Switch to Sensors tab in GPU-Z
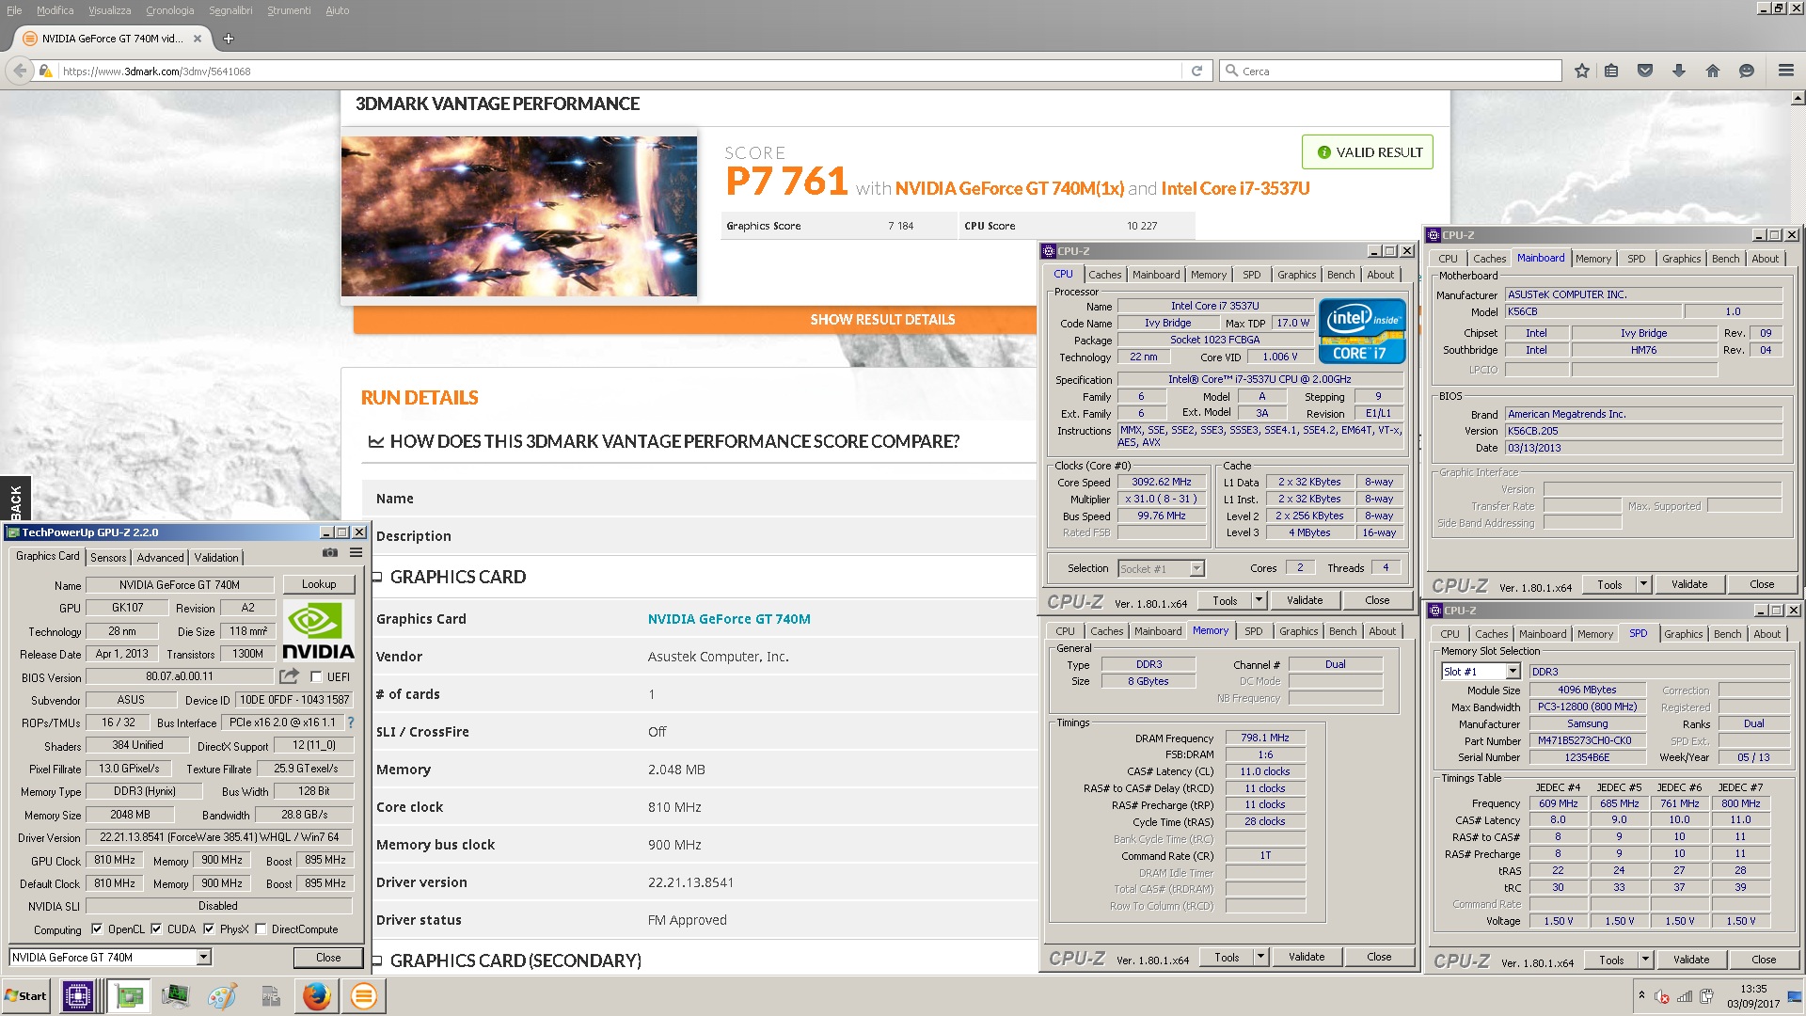This screenshot has width=1806, height=1016. pos(108,557)
